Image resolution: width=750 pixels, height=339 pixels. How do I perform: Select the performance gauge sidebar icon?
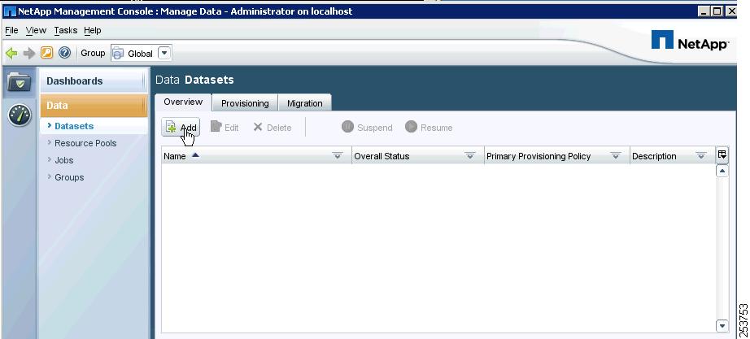tap(20, 115)
